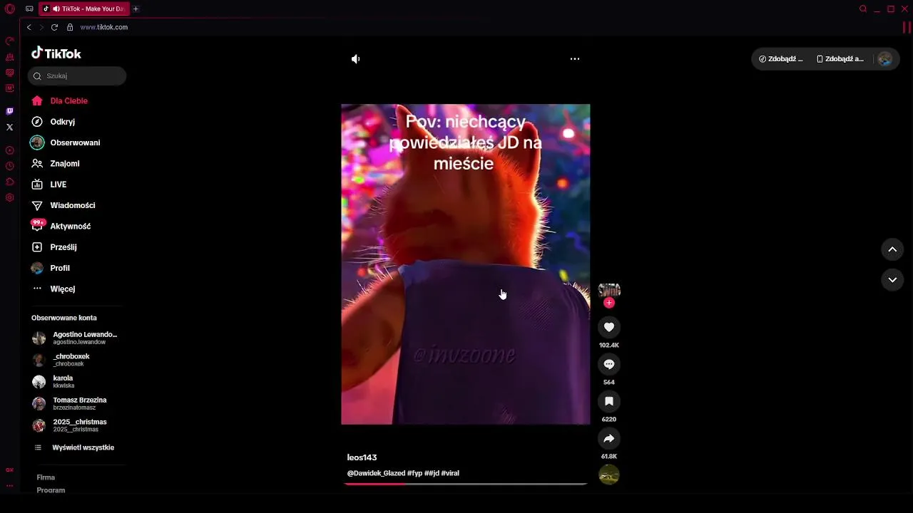This screenshot has width=913, height=513.
Task: Open profile avatar menu at top right
Action: pos(884,59)
